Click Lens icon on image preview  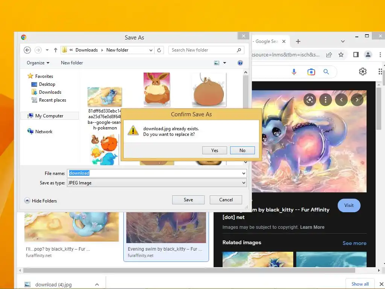(x=310, y=100)
